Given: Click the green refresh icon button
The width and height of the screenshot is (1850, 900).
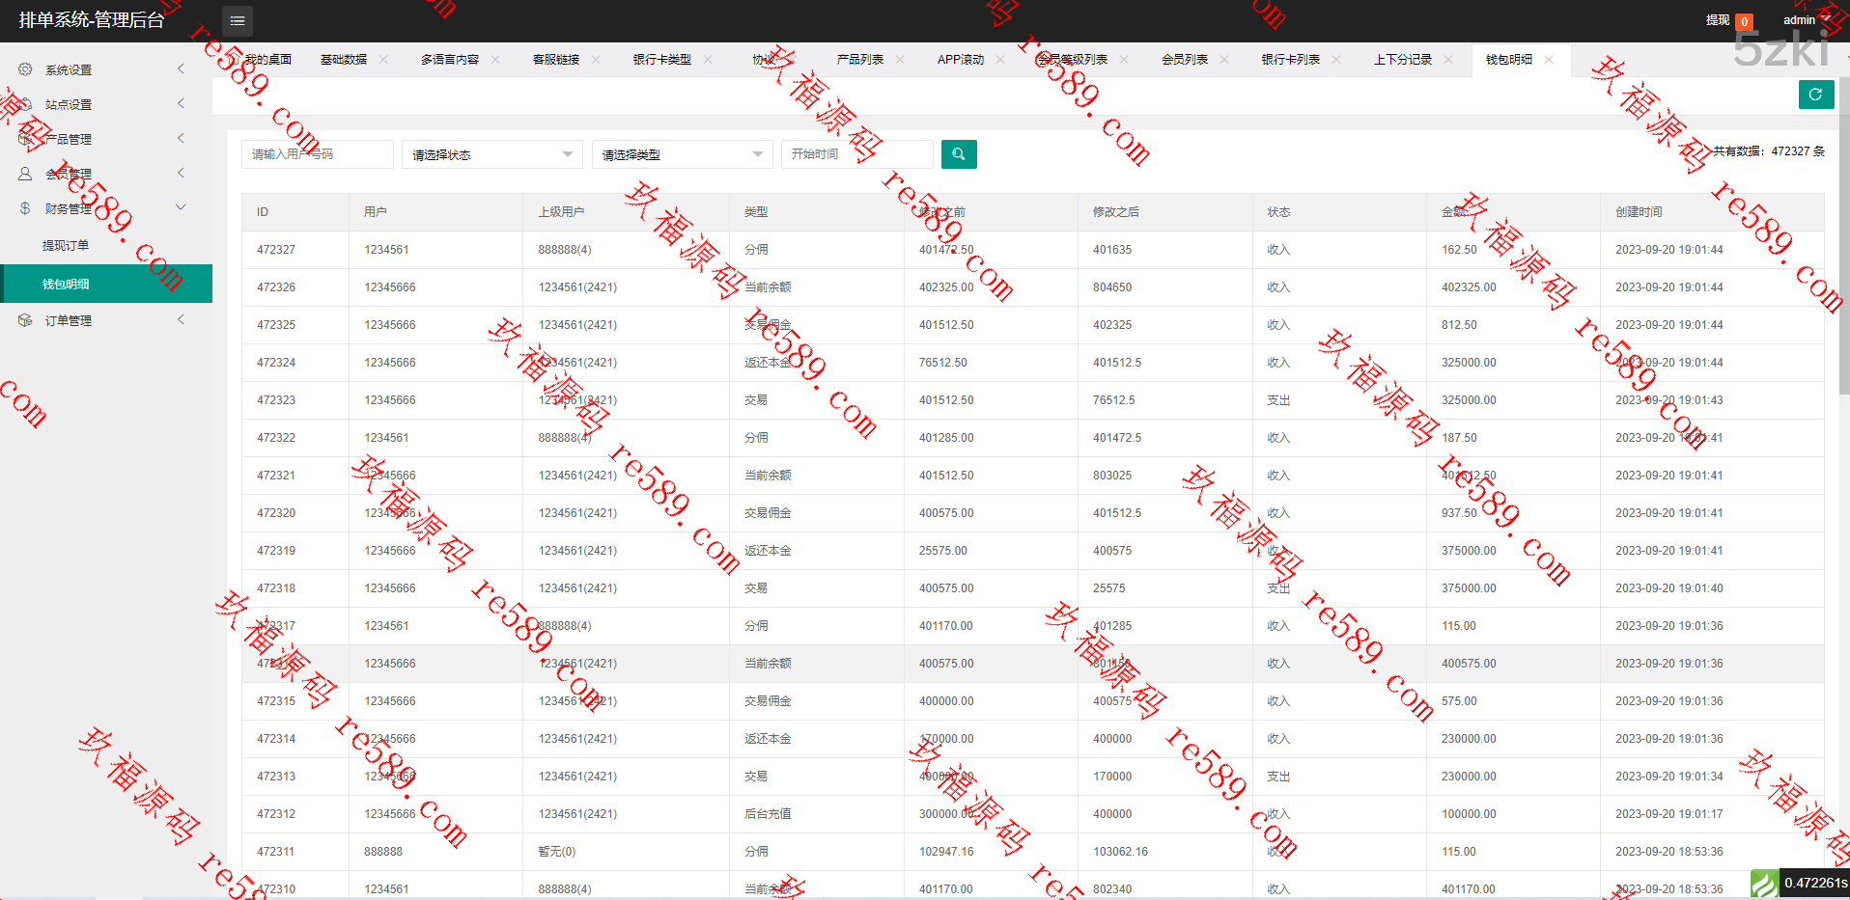Looking at the screenshot, I should pos(1815,95).
